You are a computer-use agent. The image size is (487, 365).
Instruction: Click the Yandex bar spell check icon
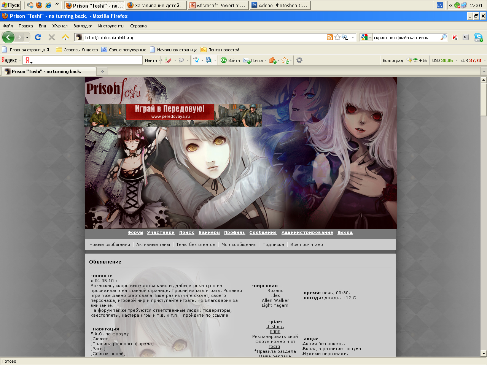pyautogui.click(x=196, y=60)
